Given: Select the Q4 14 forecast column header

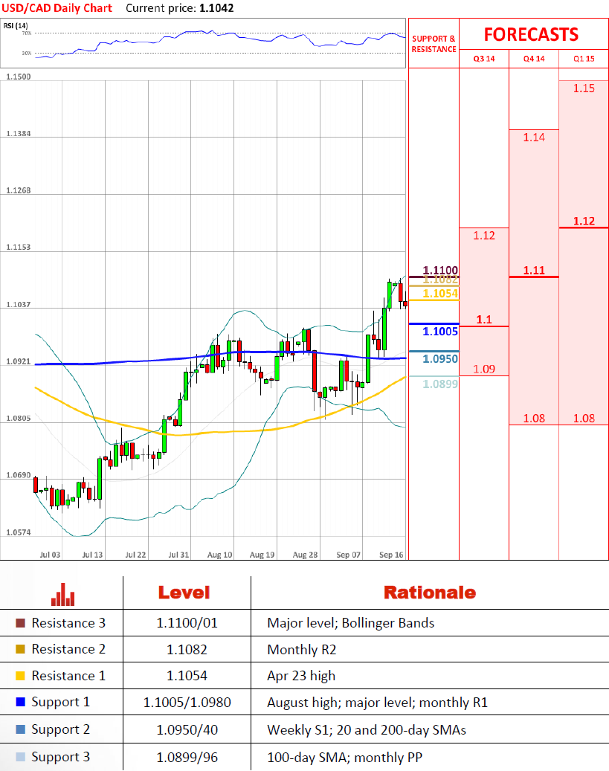Looking at the screenshot, I should 534,59.
